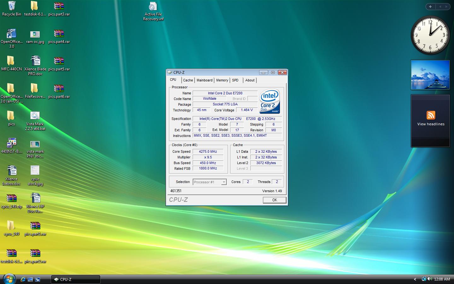Click the sidebar slideshow picture gadget
Image resolution: width=454 pixels, height=284 pixels.
(x=430, y=75)
